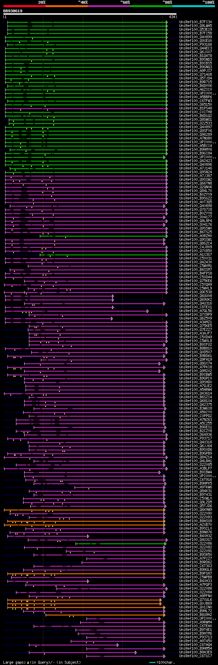Select hit label UniRef100_Q42430
Screen dimensions: 218x665
(196, 262)
